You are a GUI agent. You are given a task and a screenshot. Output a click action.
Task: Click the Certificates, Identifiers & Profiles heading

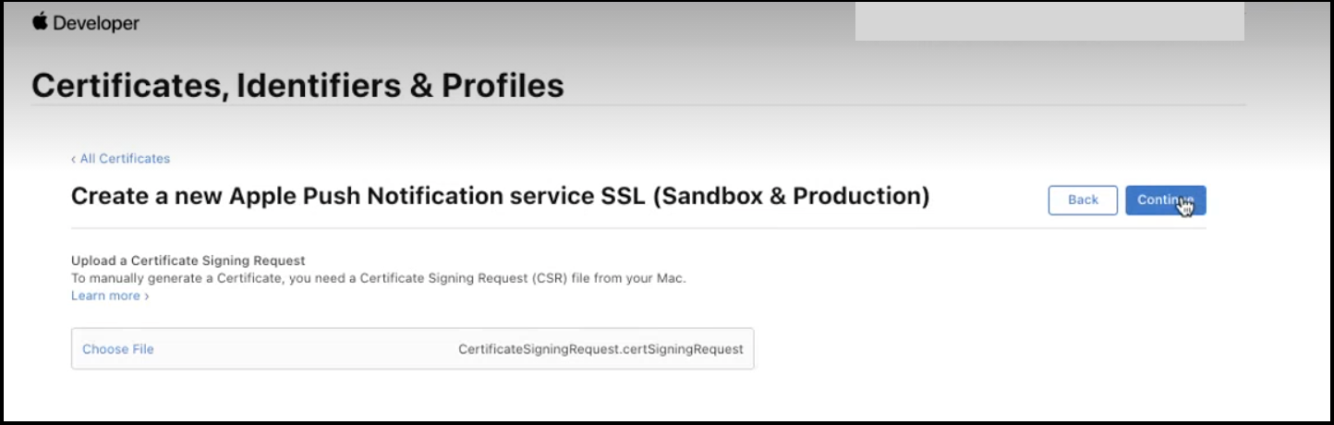[297, 86]
